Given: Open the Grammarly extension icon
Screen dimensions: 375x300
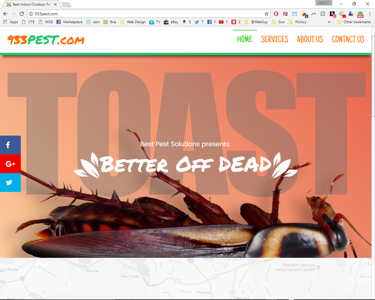Looking at the screenshot, I should coord(360,14).
